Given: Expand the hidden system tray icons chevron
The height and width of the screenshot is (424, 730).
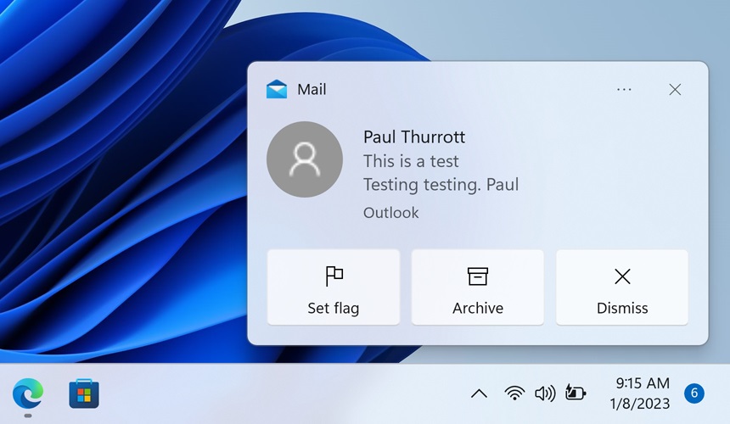Looking at the screenshot, I should click(479, 393).
